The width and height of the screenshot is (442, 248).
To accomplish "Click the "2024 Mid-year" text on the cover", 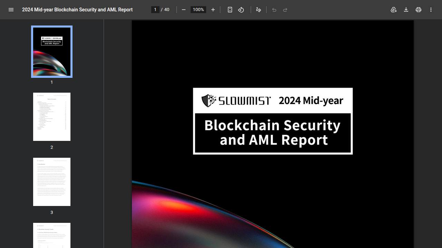I will tap(311, 101).
